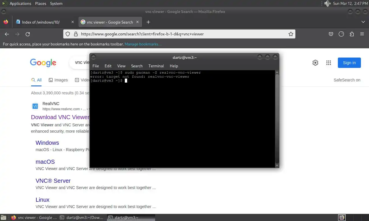Screen dimensions: 369x221
Task: Click the Firefox logo icon in the tab bar
Action: pos(6,22)
